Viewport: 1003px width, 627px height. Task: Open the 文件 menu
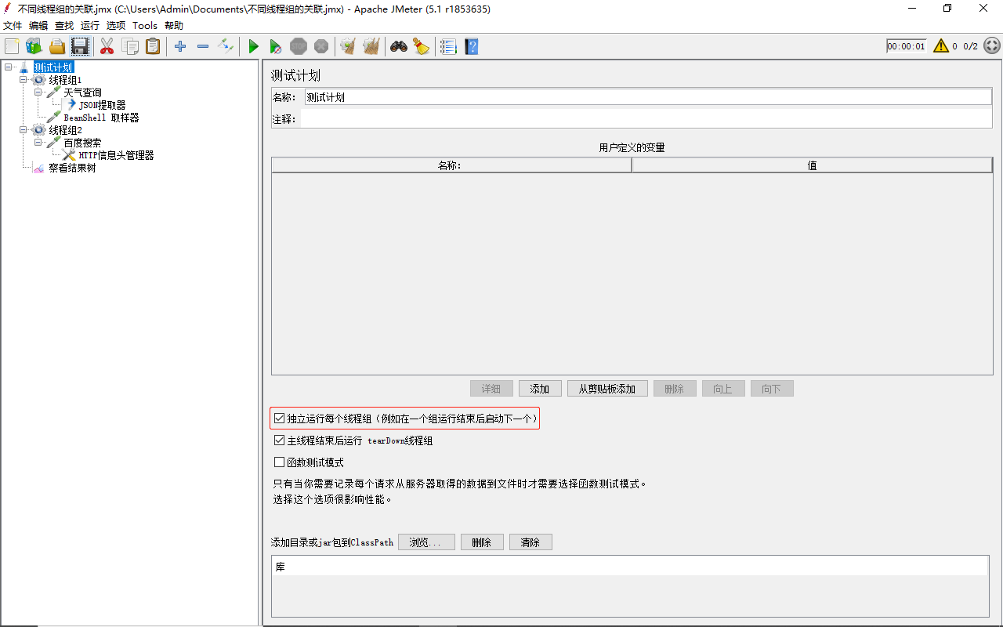pos(13,25)
